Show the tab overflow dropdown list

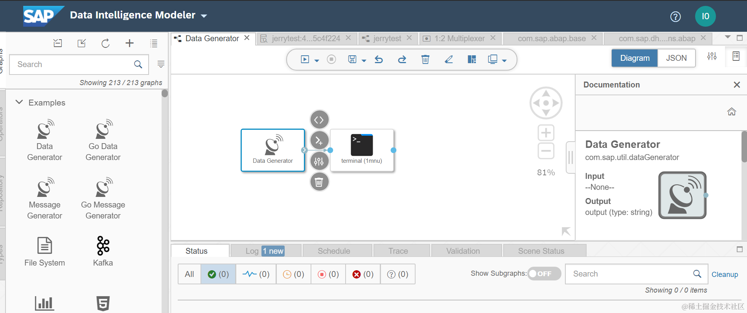[728, 37]
